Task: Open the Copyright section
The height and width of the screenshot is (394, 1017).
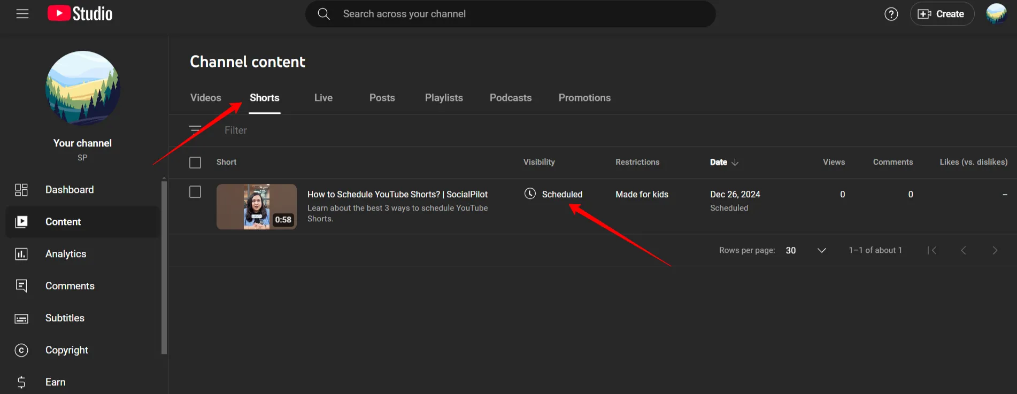Action: pyautogui.click(x=67, y=350)
